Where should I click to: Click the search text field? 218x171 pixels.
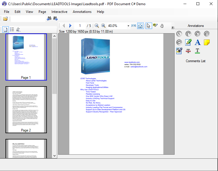point(28,19)
